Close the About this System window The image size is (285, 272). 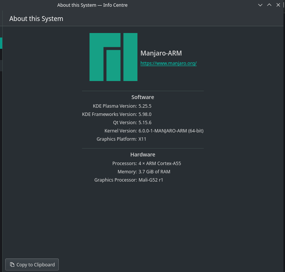coord(278,5)
